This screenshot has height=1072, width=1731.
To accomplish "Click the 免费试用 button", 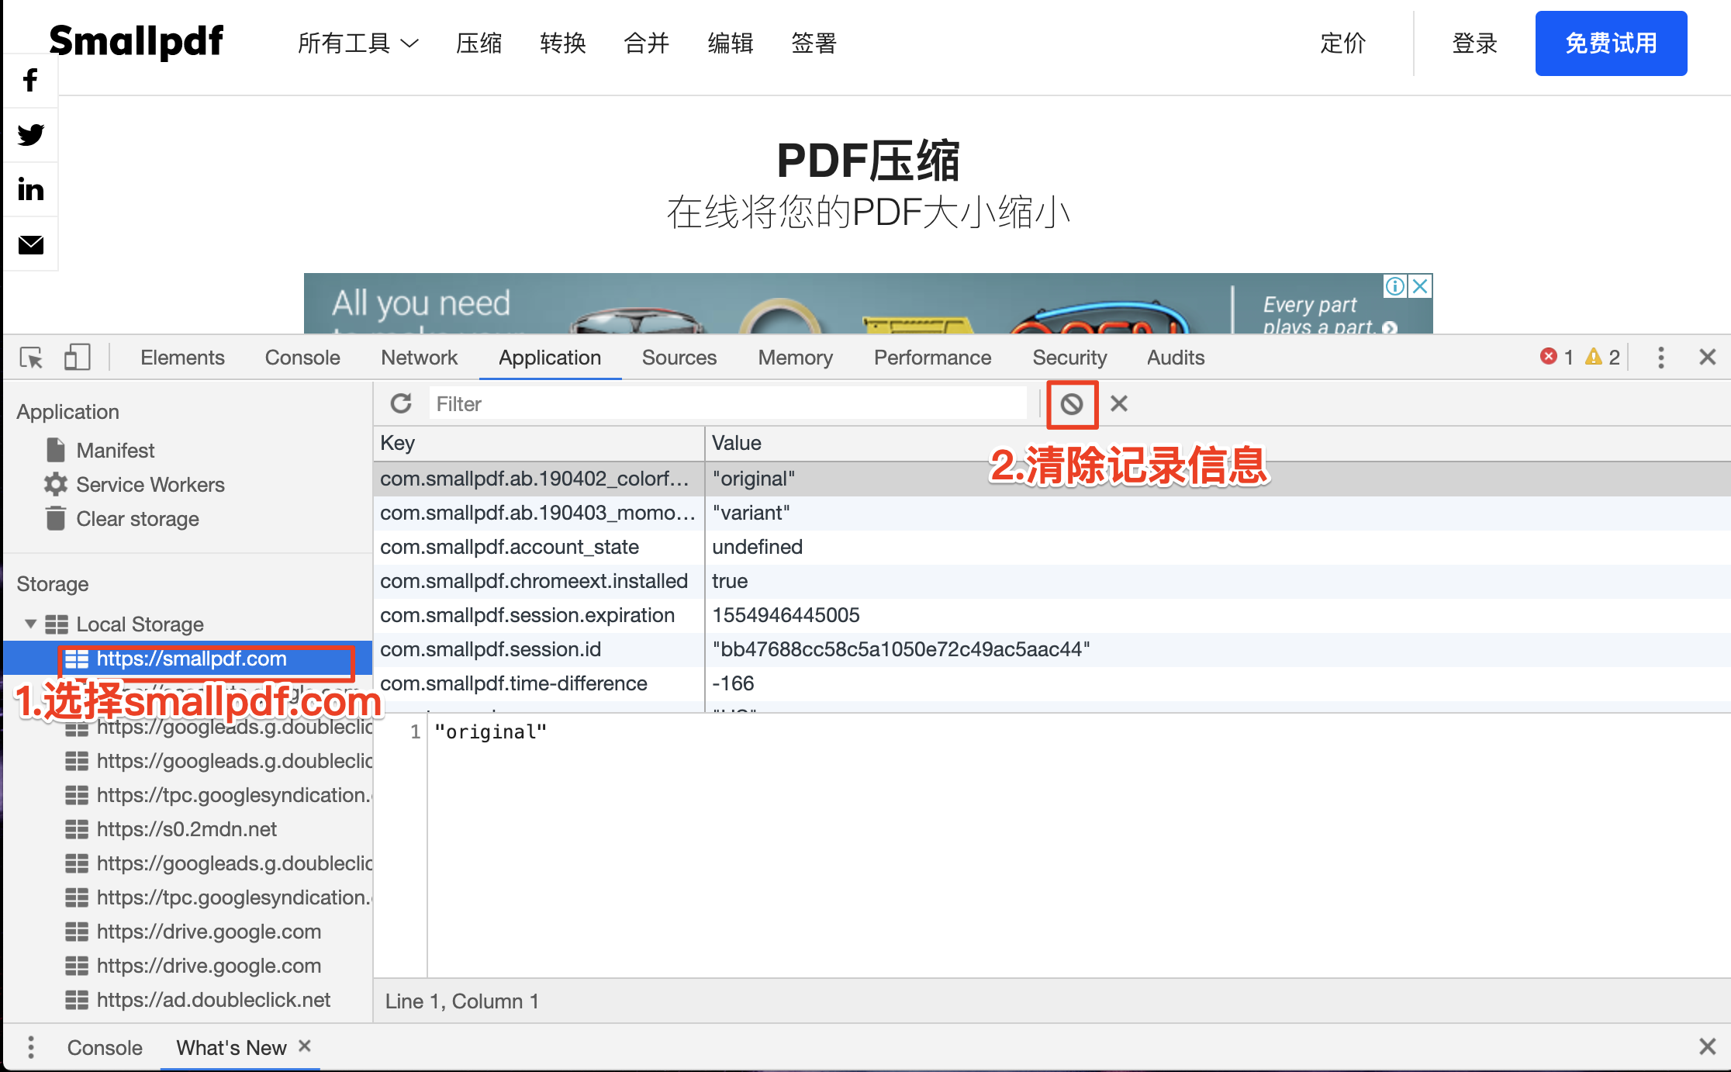I will coord(1611,43).
